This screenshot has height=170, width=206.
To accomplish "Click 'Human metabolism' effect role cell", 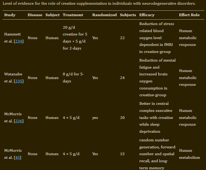I will coord(190,154).
